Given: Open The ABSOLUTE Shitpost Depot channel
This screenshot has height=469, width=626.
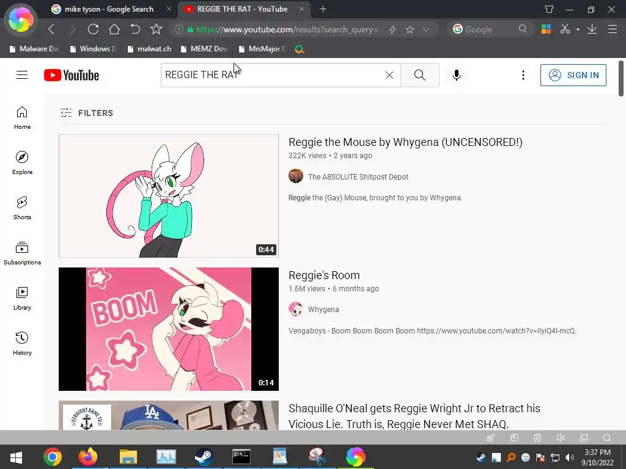Looking at the screenshot, I should (x=358, y=176).
